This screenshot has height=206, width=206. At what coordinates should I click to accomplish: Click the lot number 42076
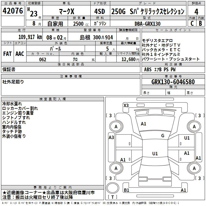(13, 12)
